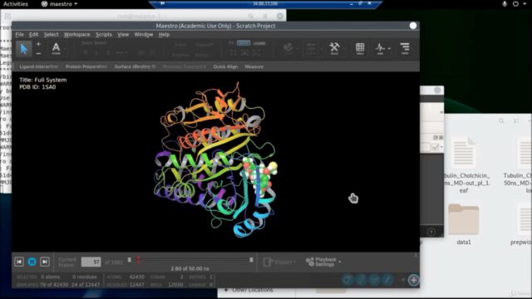Choose the Atoms pick-mode A icon
The width and height of the screenshot is (532, 299).
point(56,48)
